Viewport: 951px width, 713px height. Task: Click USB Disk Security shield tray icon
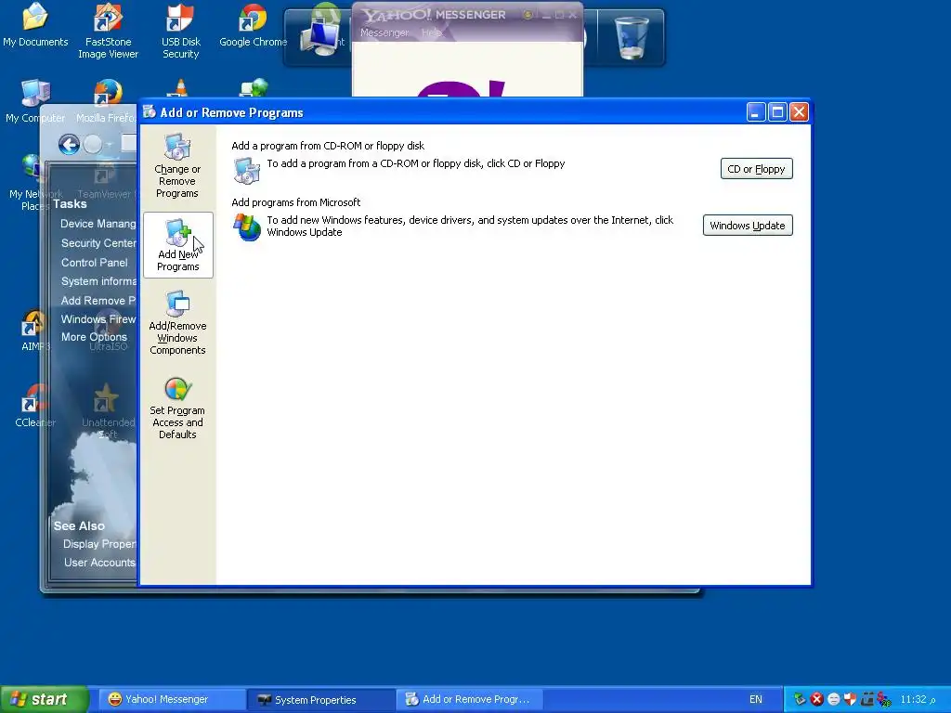(x=851, y=699)
